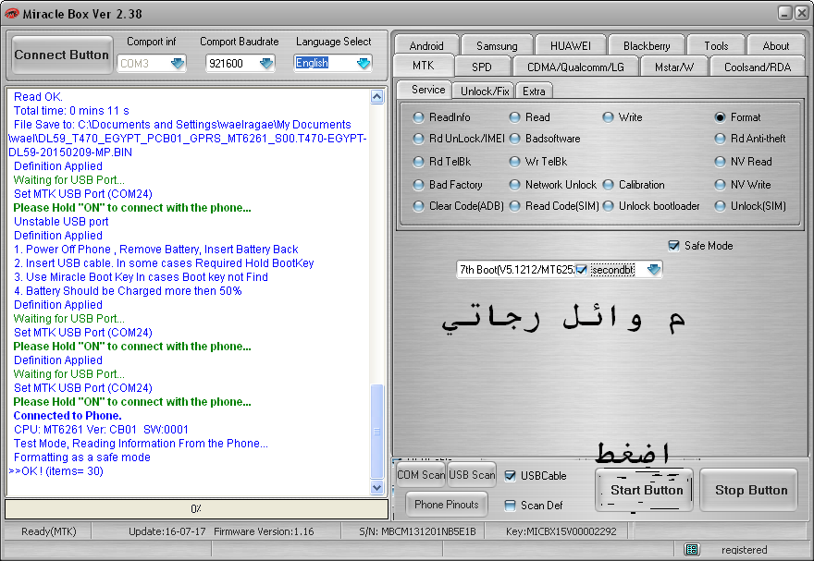
Task: Toggle the Safe Mode checkbox
Action: click(x=673, y=246)
